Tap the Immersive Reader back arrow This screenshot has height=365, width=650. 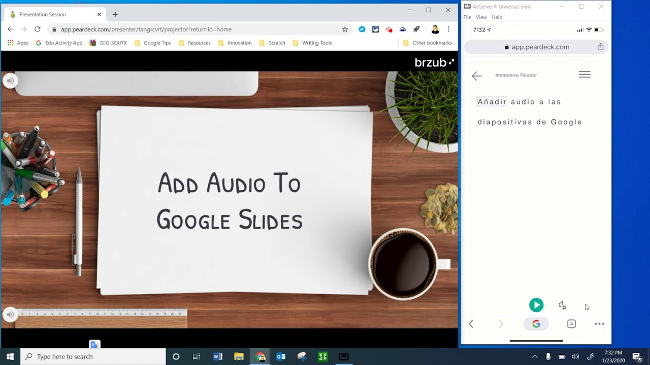coord(476,76)
